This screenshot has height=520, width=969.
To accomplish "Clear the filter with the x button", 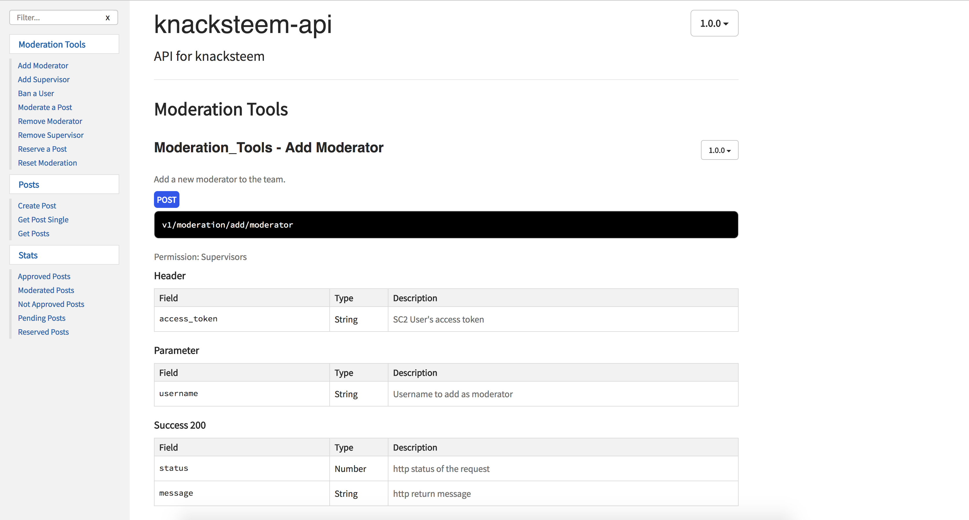I will coord(108,18).
